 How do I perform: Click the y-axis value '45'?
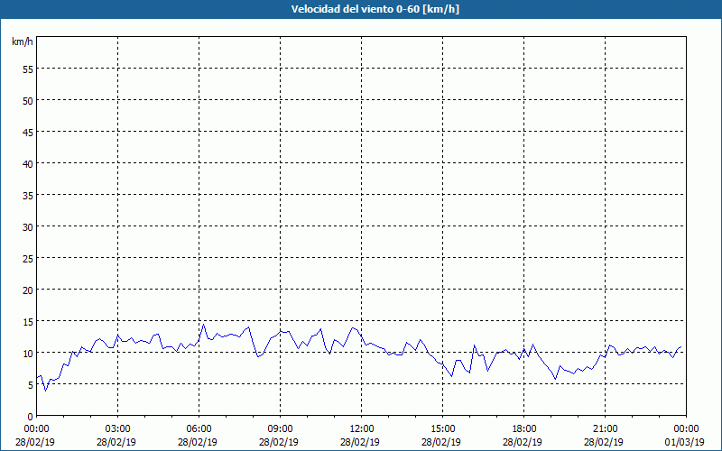(28, 132)
